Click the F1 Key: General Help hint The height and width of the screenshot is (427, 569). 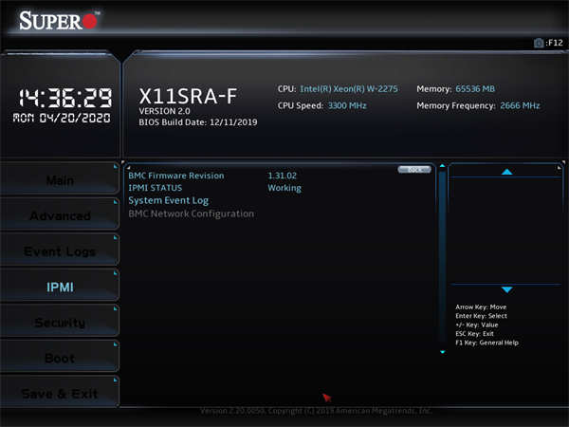tap(486, 343)
